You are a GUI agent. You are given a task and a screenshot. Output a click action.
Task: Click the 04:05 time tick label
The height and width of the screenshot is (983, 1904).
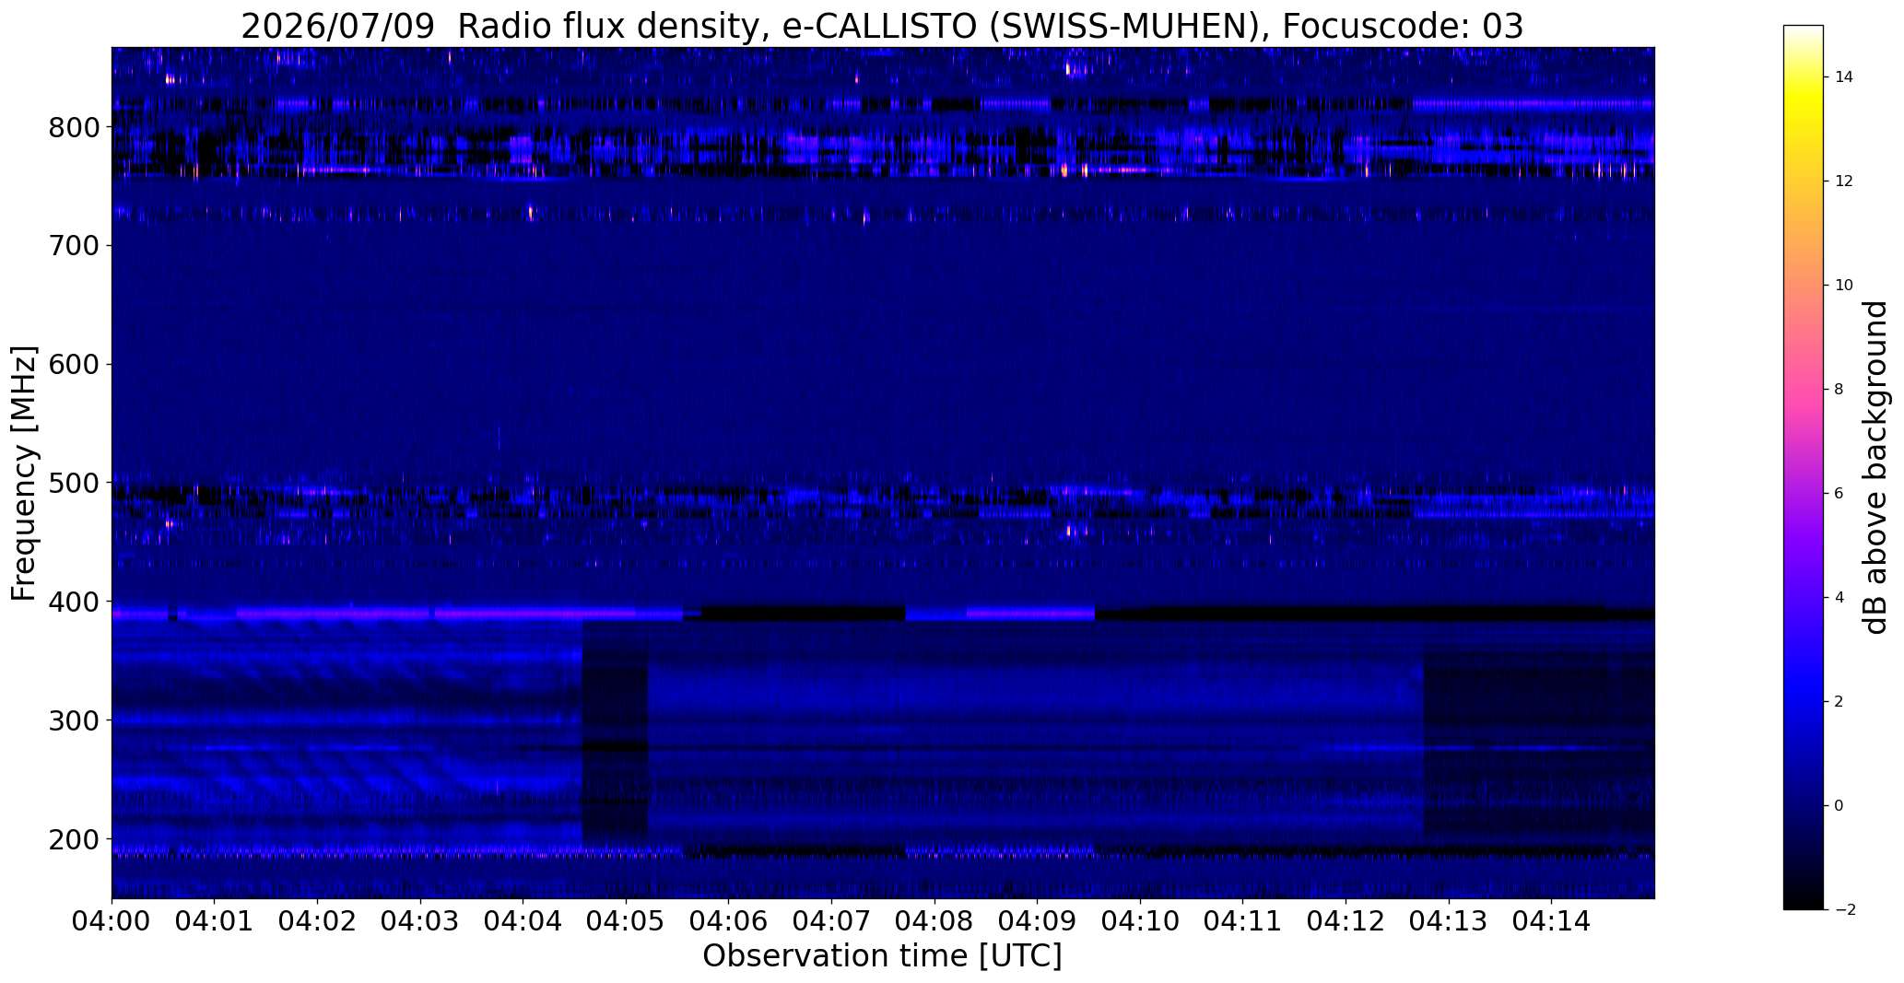626,922
